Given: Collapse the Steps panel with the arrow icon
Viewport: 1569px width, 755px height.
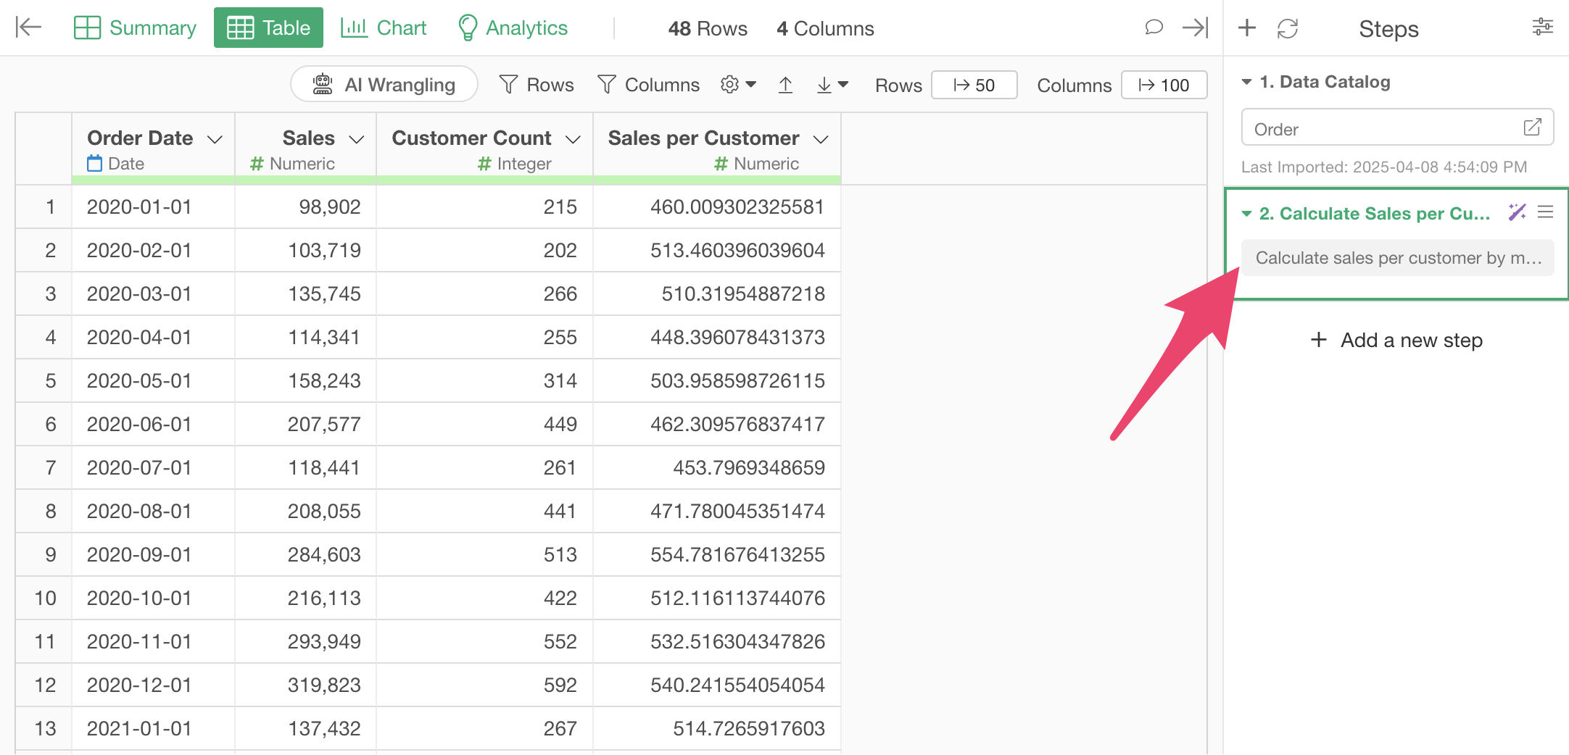Looking at the screenshot, I should coord(1195,28).
